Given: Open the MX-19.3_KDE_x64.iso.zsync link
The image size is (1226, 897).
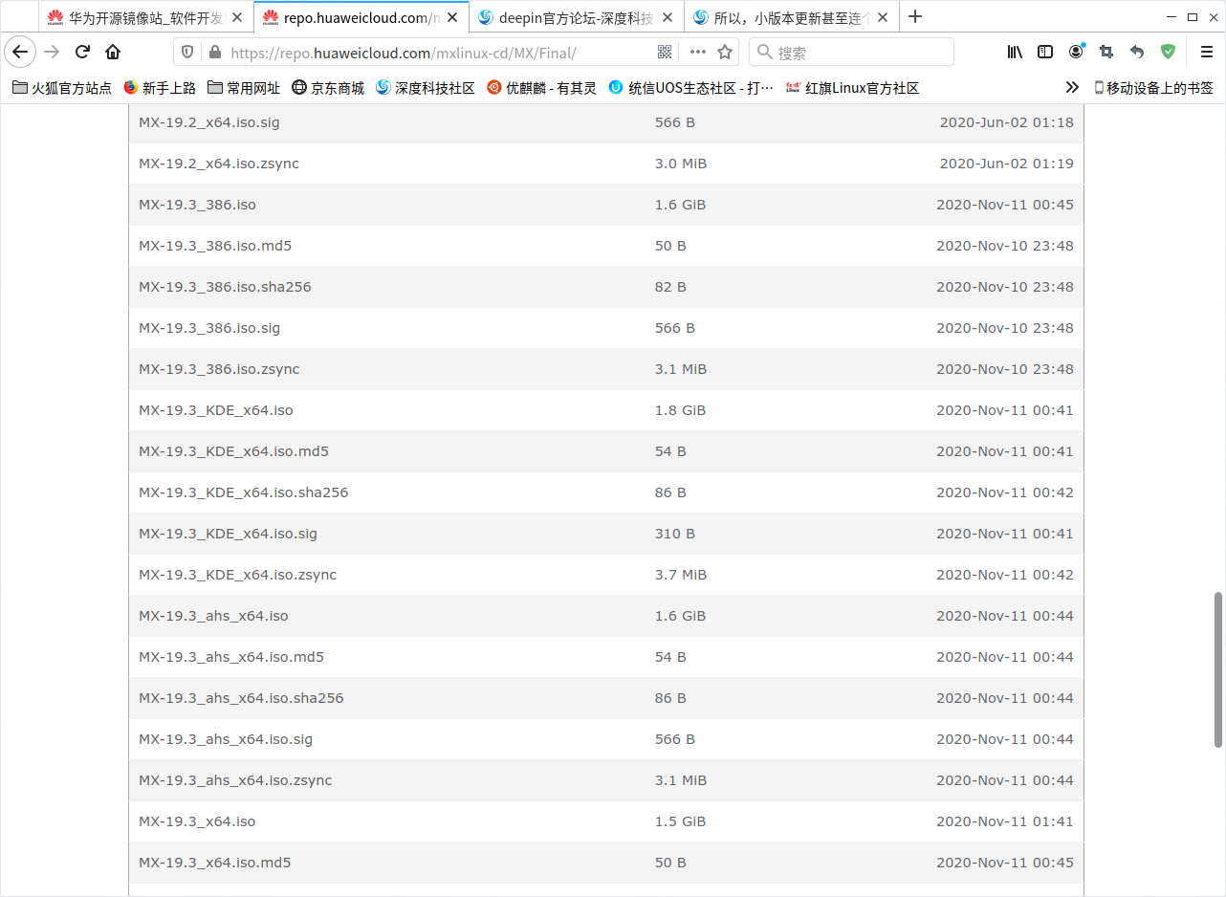Looking at the screenshot, I should point(238,575).
